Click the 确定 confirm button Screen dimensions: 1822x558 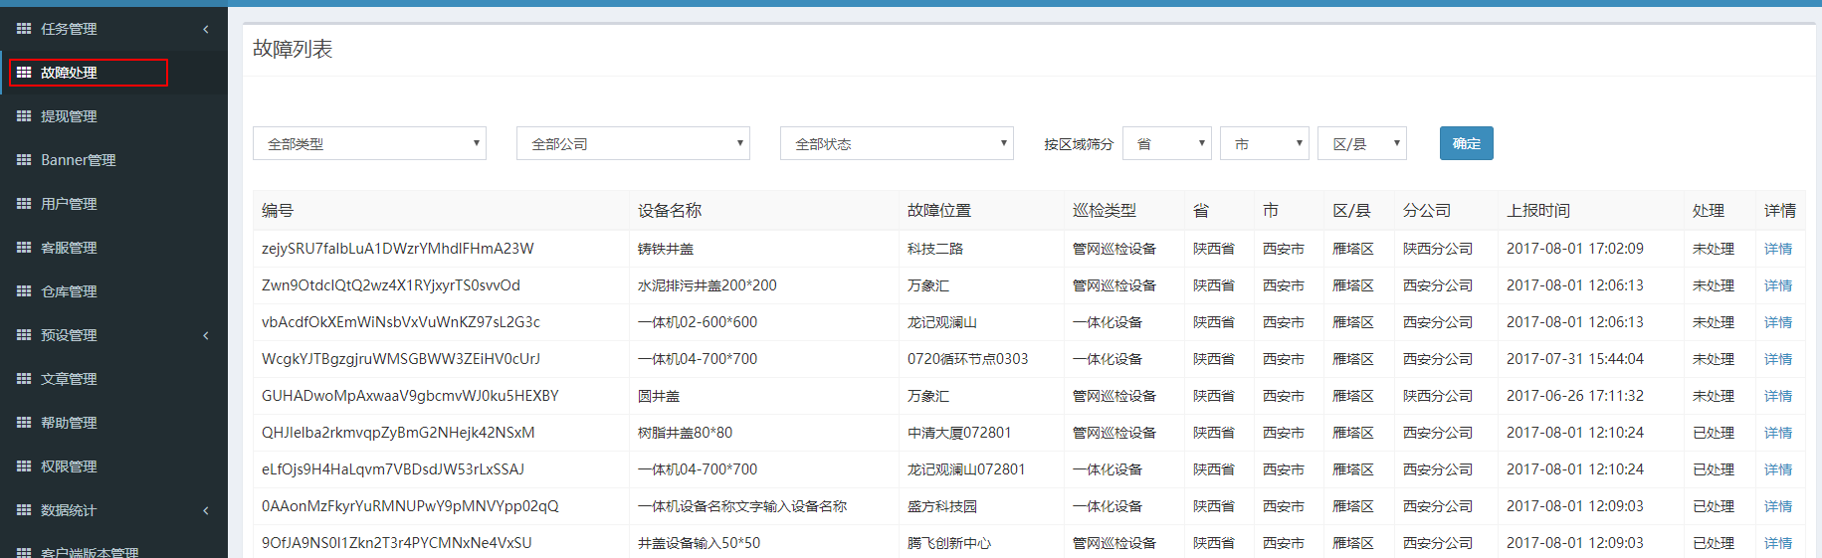[1467, 143]
